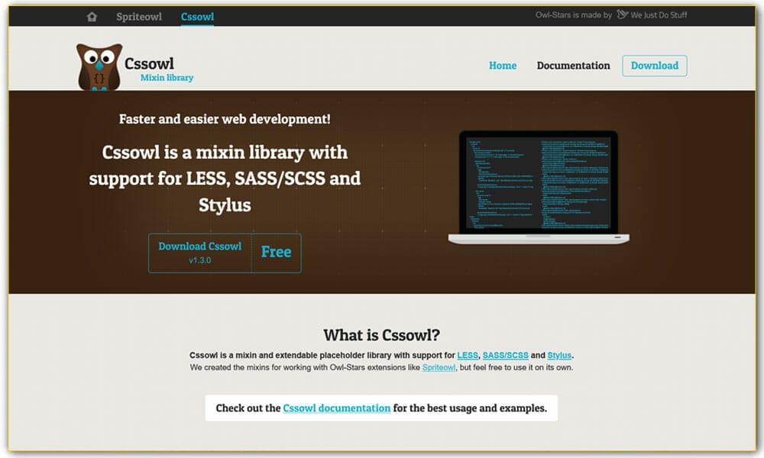Click the Download button in the header

click(654, 66)
